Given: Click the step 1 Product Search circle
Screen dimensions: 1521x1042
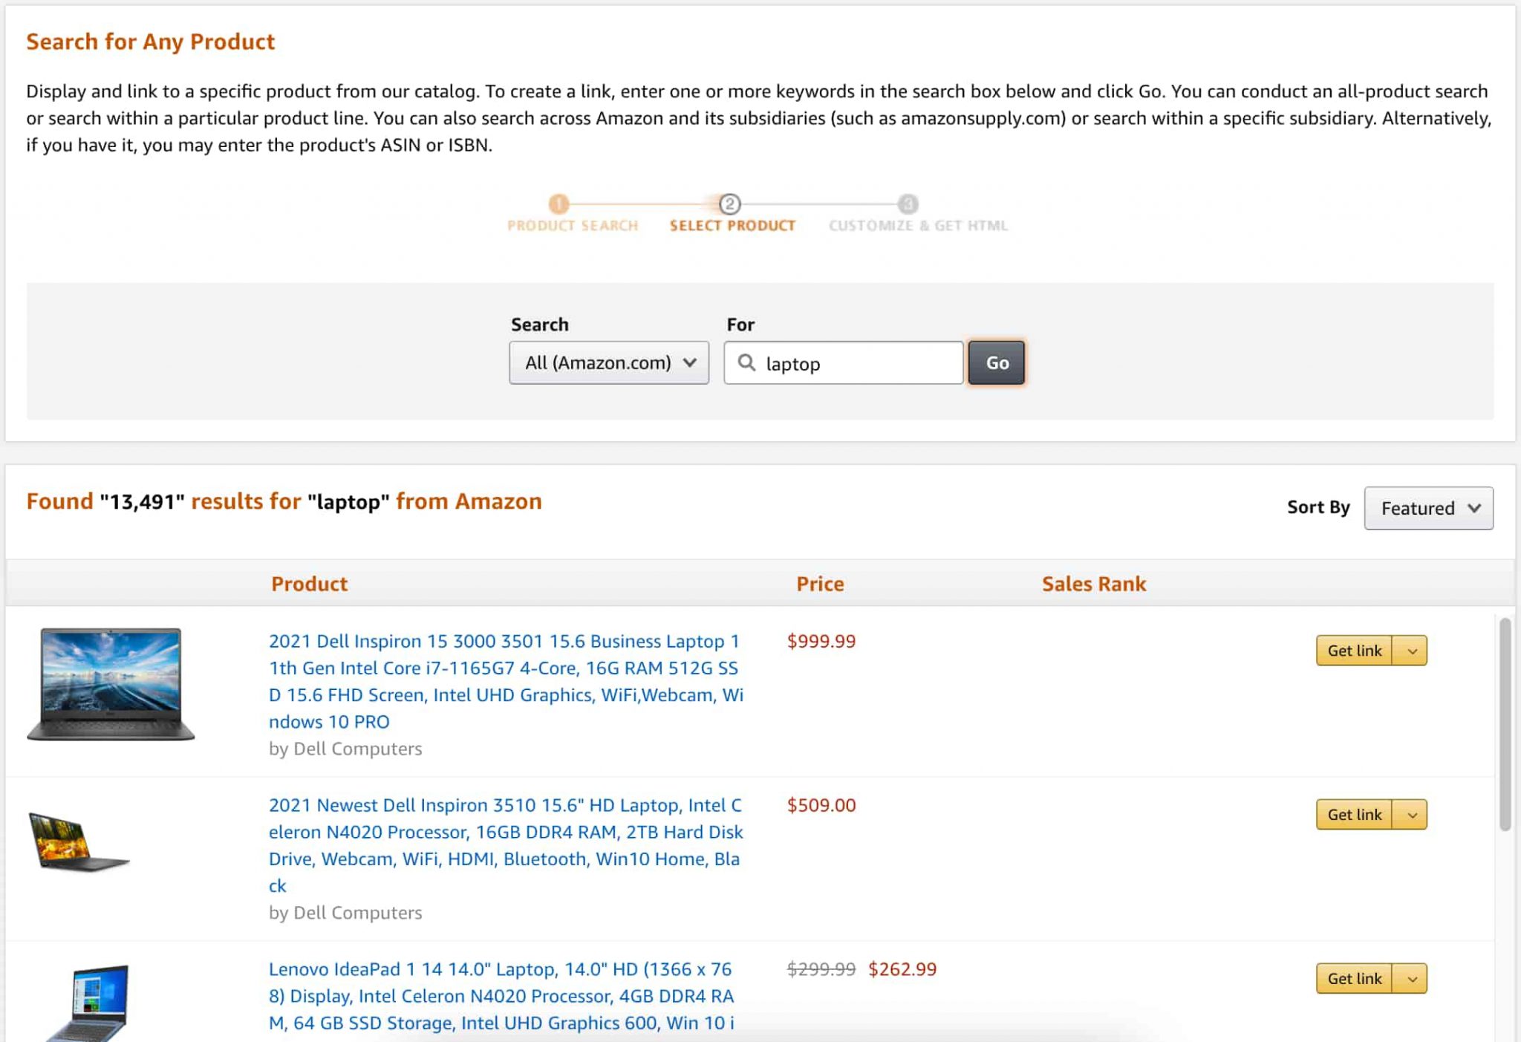Looking at the screenshot, I should coord(558,203).
